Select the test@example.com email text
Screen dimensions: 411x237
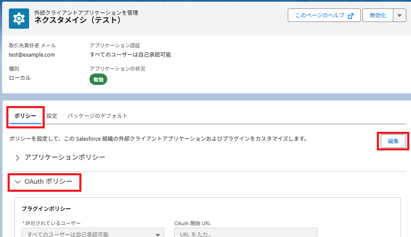click(32, 55)
